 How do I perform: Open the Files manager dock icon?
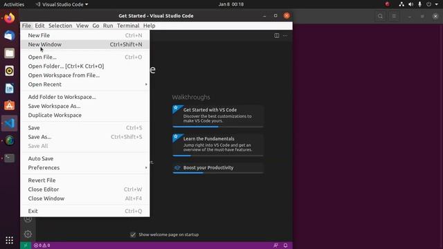coord(9,53)
